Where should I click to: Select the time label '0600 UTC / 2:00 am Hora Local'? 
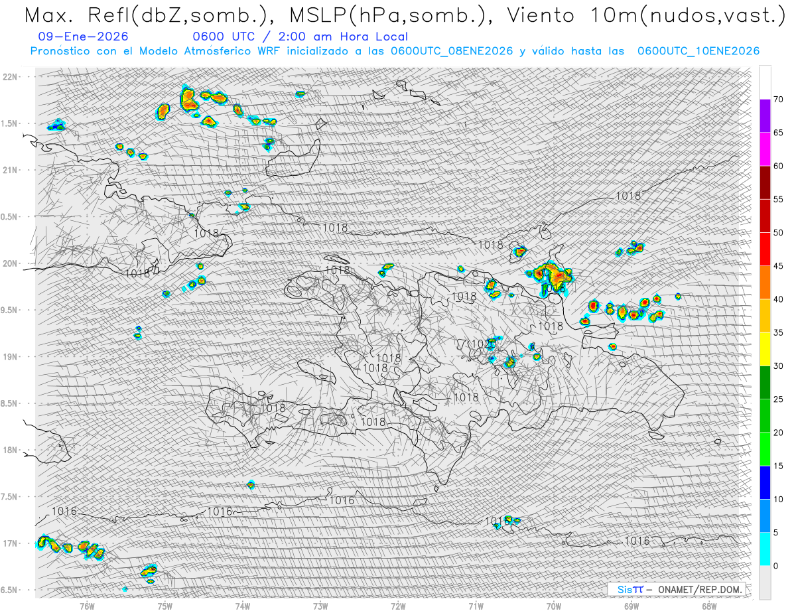300,36
